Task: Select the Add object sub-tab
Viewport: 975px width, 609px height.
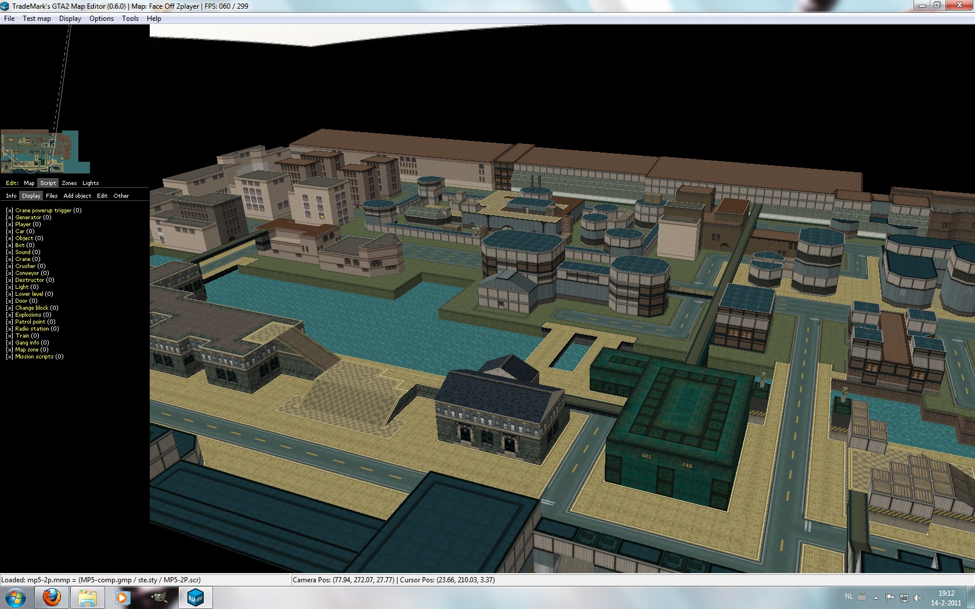Action: (77, 196)
